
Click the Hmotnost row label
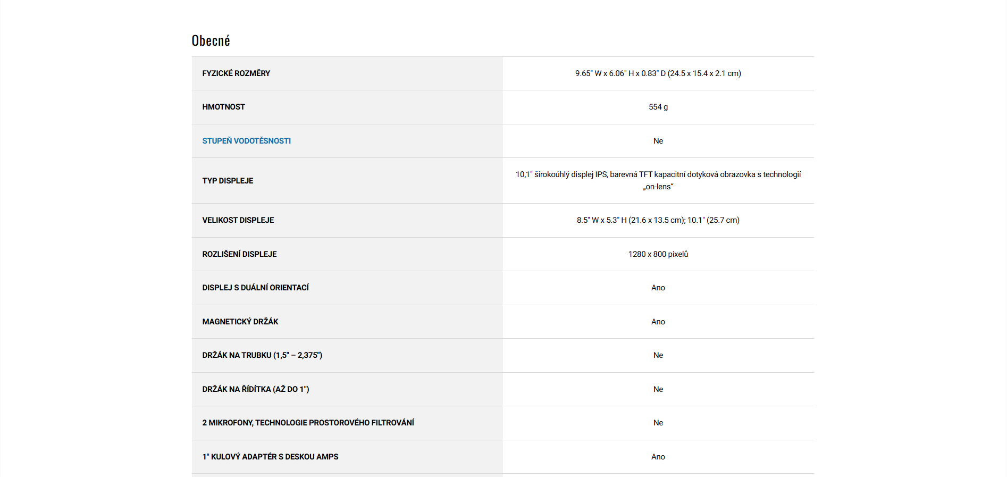tap(223, 107)
